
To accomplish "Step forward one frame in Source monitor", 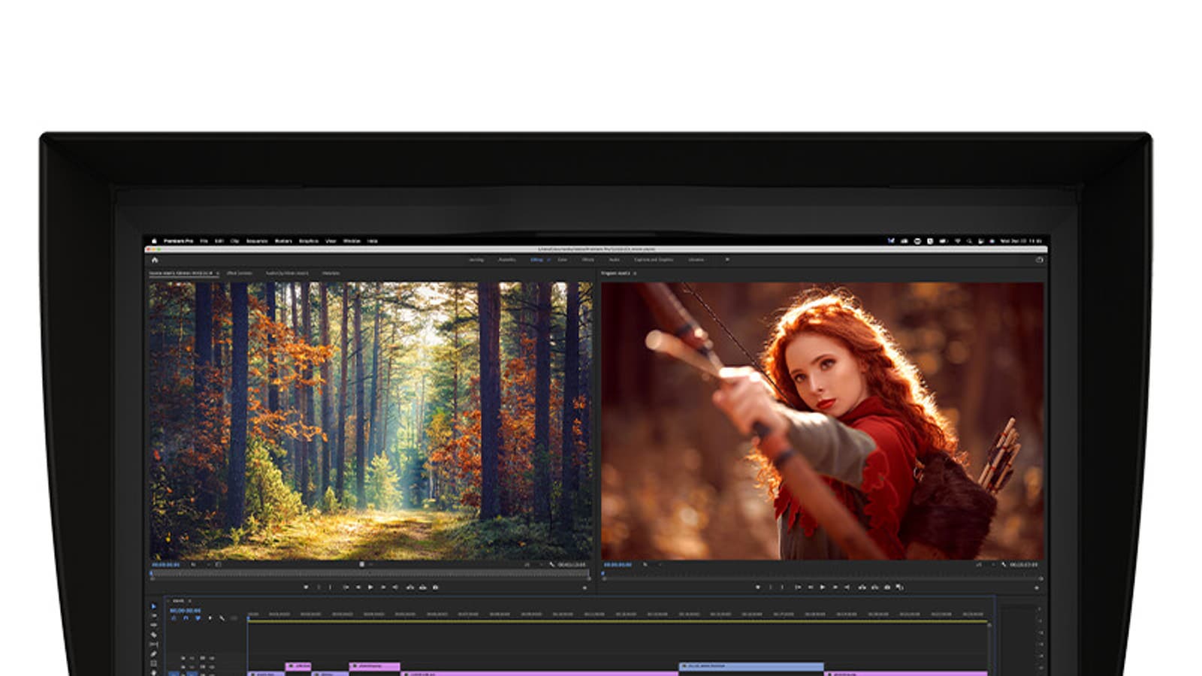I will pos(382,587).
